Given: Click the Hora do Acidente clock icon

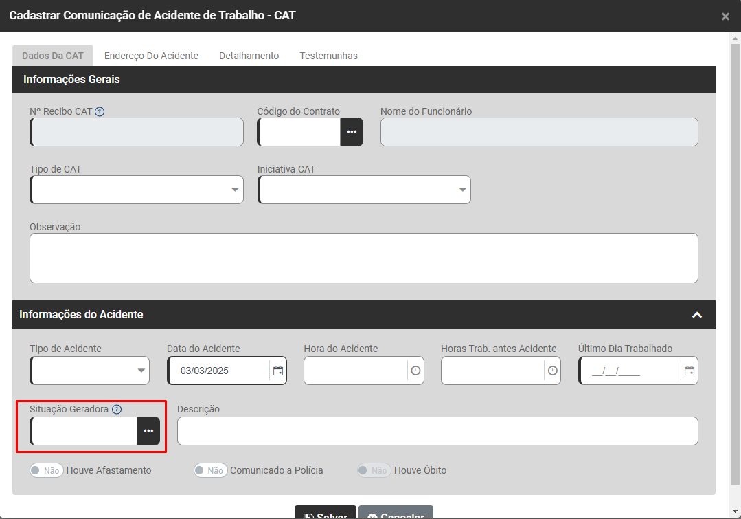Looking at the screenshot, I should click(415, 371).
